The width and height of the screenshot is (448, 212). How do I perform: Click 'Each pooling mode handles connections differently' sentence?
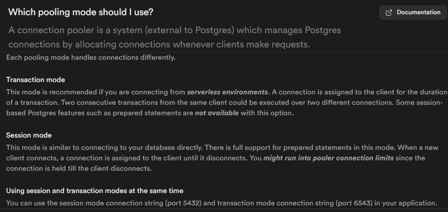pyautogui.click(x=91, y=58)
